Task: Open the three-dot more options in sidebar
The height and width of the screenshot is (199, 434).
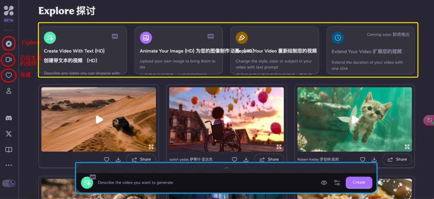Action: [9, 165]
